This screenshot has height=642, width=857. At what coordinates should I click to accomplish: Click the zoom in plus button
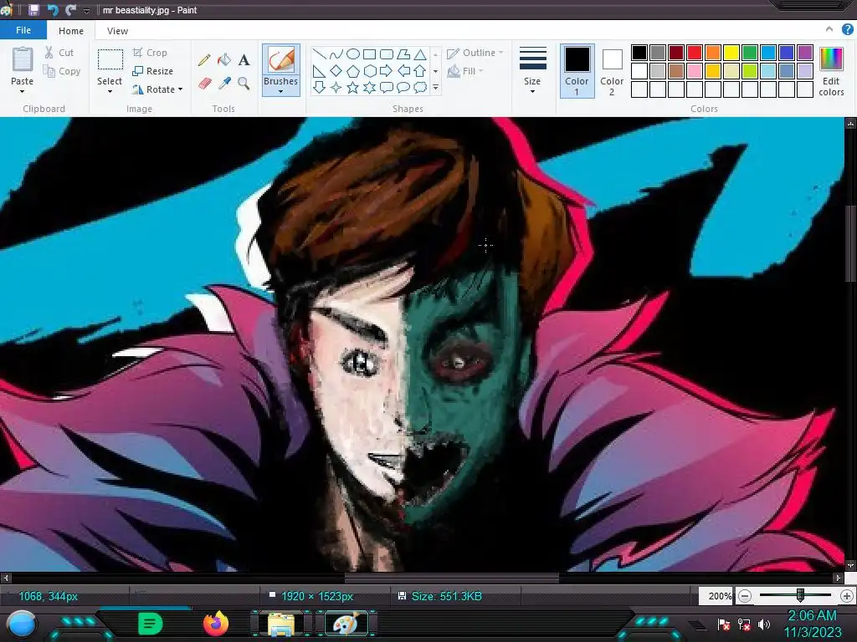click(x=847, y=596)
